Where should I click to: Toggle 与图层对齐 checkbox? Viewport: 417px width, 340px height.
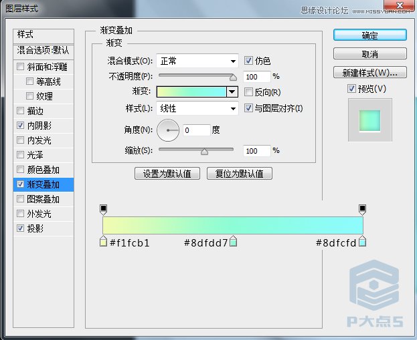[x=248, y=108]
